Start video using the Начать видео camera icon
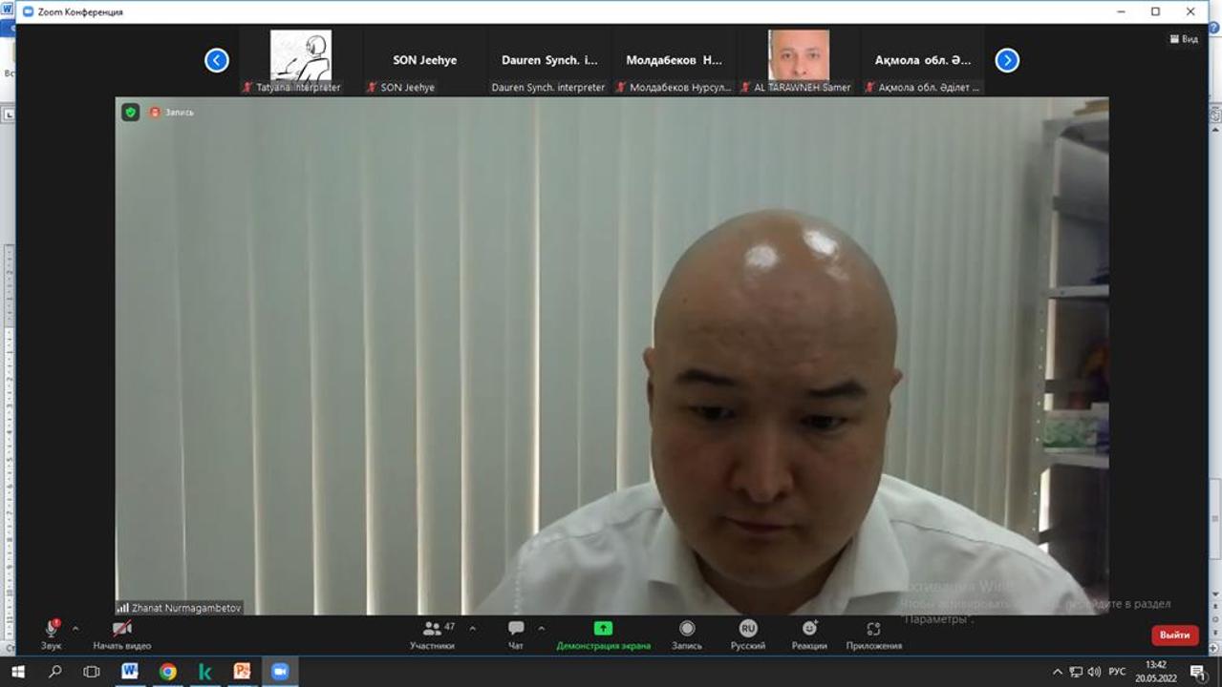This screenshot has height=687, width=1222. click(x=122, y=629)
